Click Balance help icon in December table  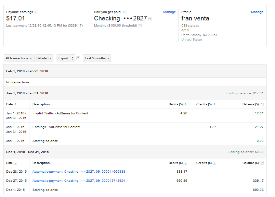tap(262, 163)
